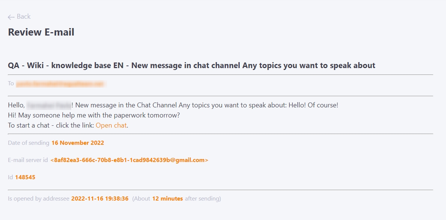Click the sending date 16 November 2022
446x220 pixels.
(x=78, y=143)
